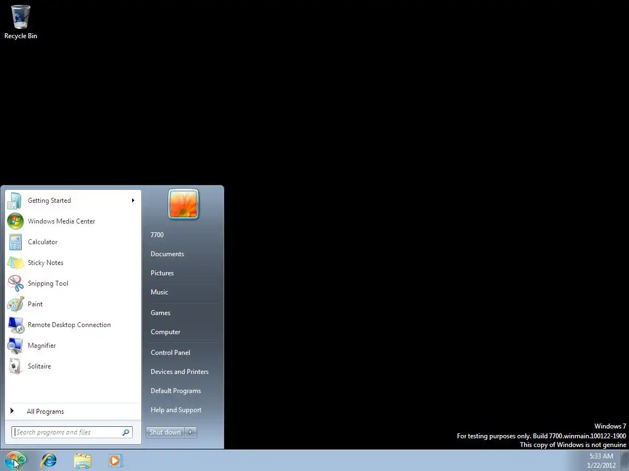This screenshot has height=471, width=629.
Task: Click Remote Desktop Connection icon
Action: point(16,325)
